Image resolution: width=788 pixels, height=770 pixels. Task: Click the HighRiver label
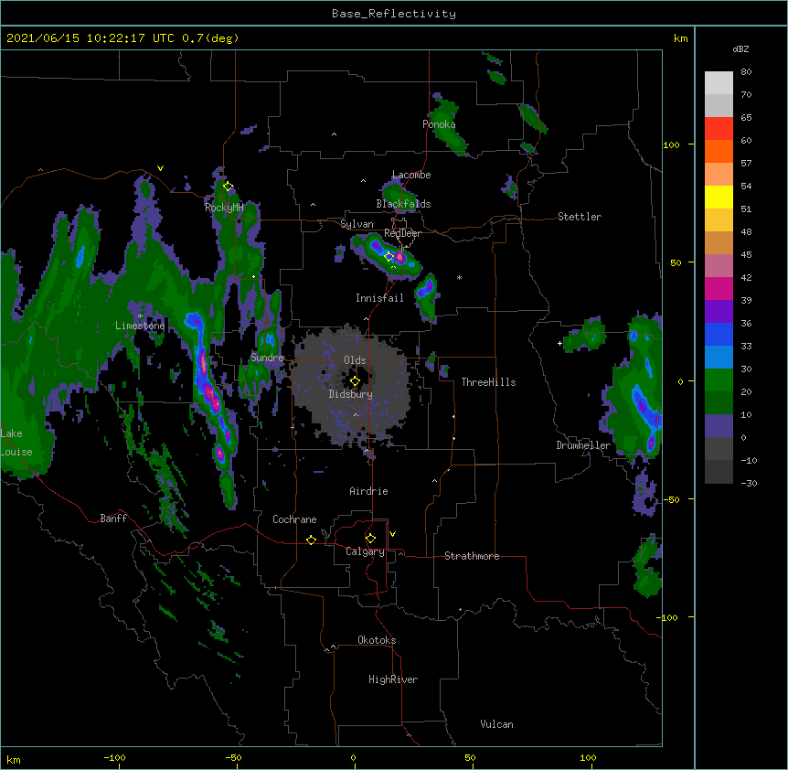click(393, 679)
